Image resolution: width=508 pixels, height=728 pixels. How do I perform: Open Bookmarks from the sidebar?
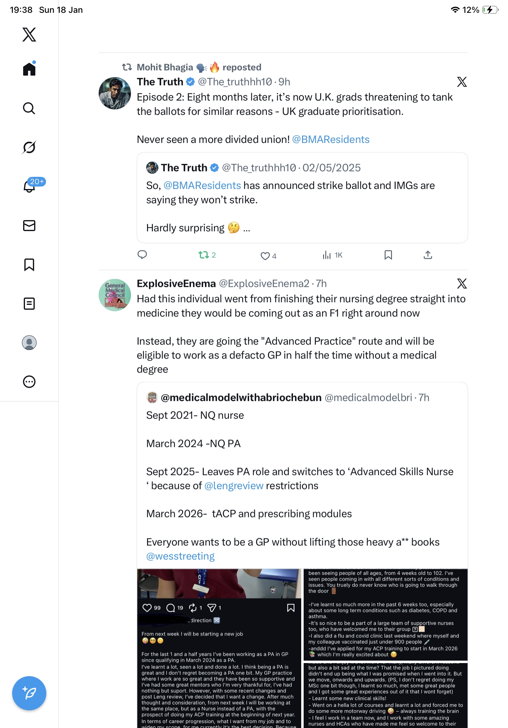click(x=29, y=264)
